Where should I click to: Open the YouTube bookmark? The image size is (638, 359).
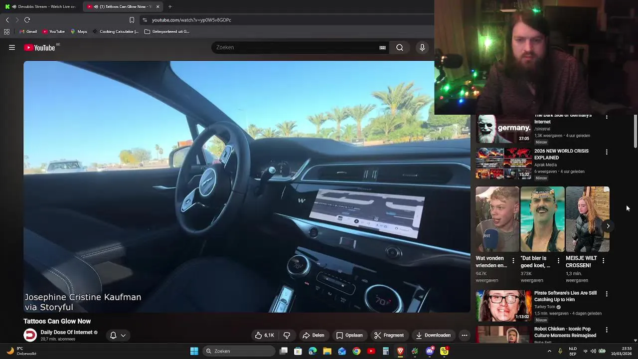pos(54,31)
